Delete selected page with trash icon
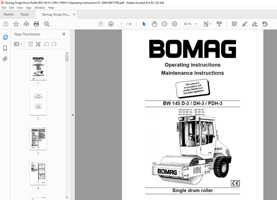 (x=30, y=44)
